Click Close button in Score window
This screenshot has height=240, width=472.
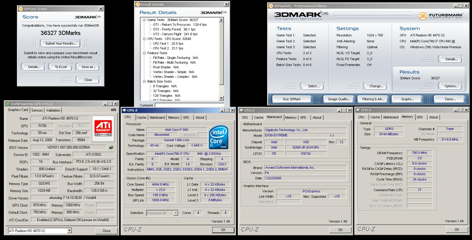point(88,80)
